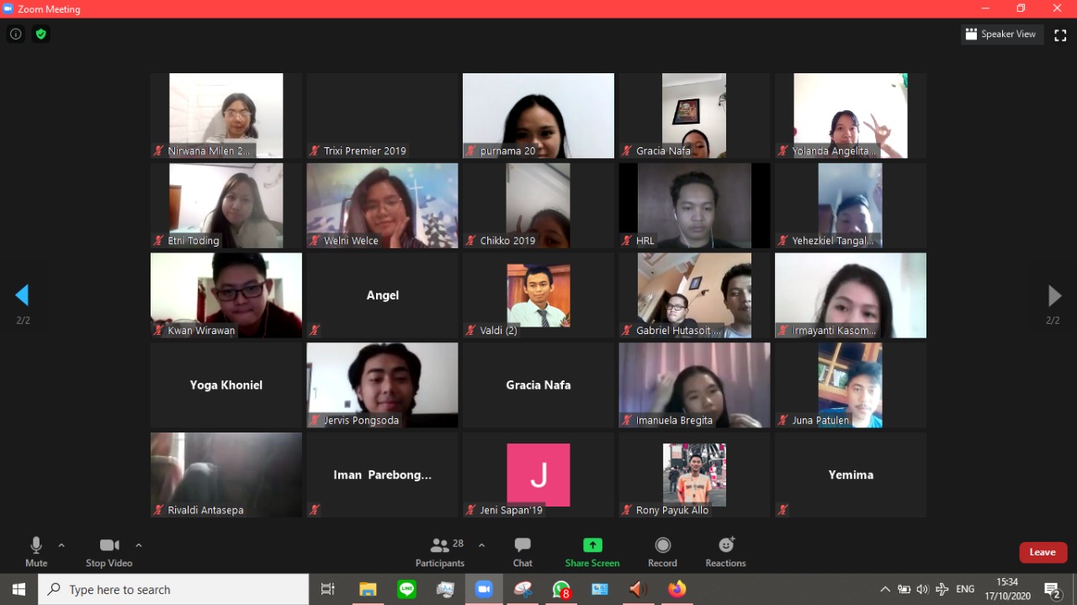
Task: Select Valdi (2) video tile
Action: pos(538,295)
